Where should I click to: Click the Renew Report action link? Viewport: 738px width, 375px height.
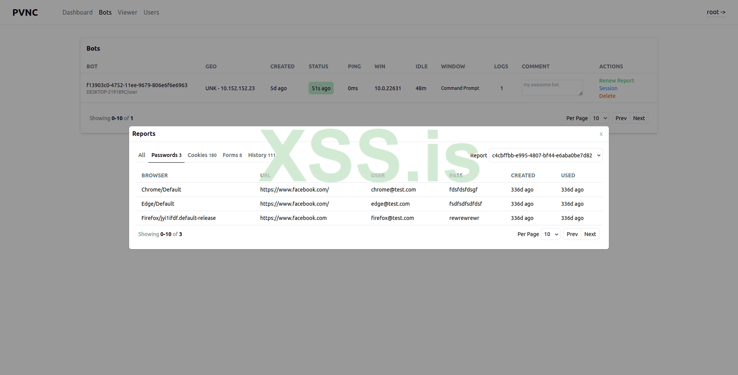pos(617,81)
